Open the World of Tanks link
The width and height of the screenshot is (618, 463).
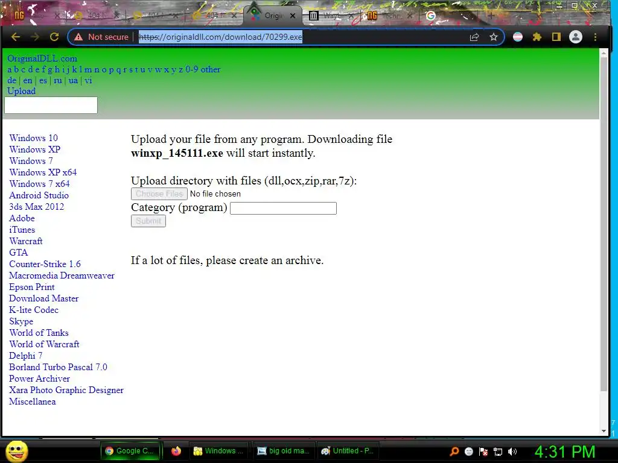point(39,332)
